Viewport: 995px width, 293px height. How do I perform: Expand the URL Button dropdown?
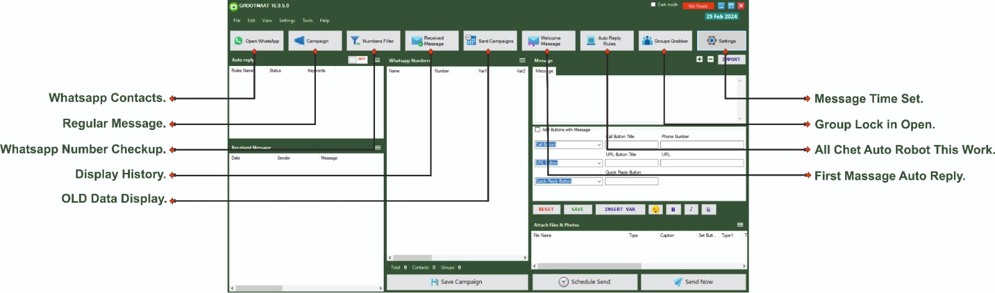pyautogui.click(x=599, y=164)
